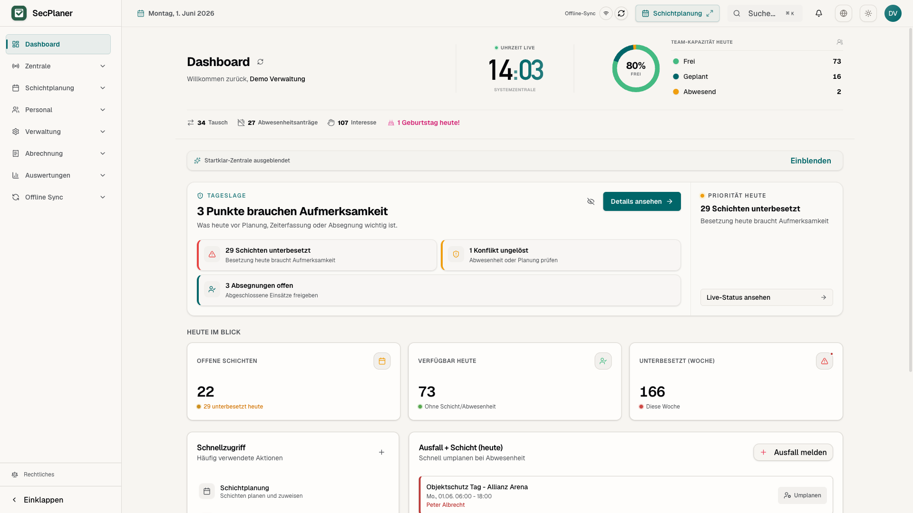Image resolution: width=913 pixels, height=513 pixels.
Task: Click calendar icon on Offene Schichten card
Action: pos(382,361)
